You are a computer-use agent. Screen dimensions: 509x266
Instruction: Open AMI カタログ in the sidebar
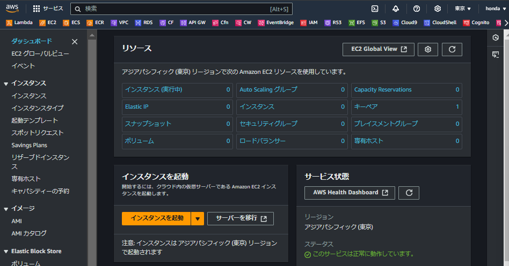pos(29,233)
